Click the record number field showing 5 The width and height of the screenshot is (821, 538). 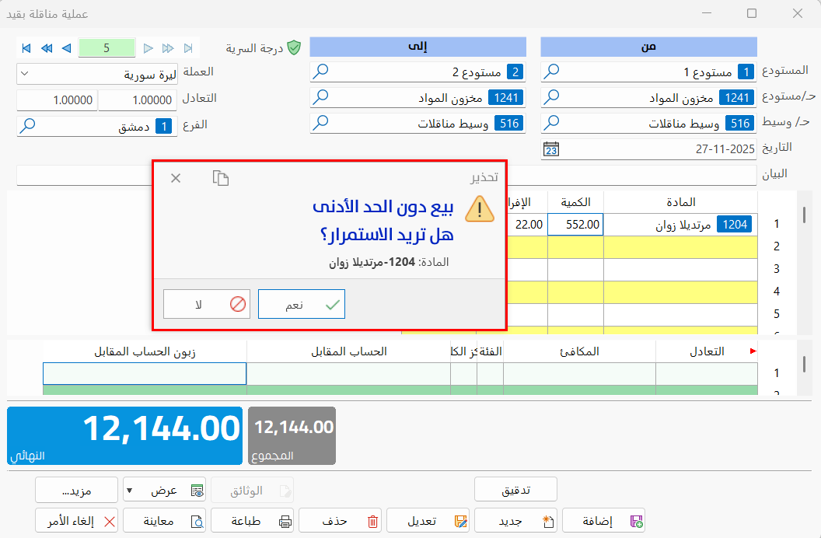click(x=107, y=47)
